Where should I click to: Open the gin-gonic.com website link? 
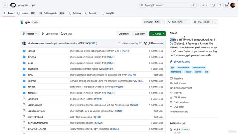click(182, 61)
